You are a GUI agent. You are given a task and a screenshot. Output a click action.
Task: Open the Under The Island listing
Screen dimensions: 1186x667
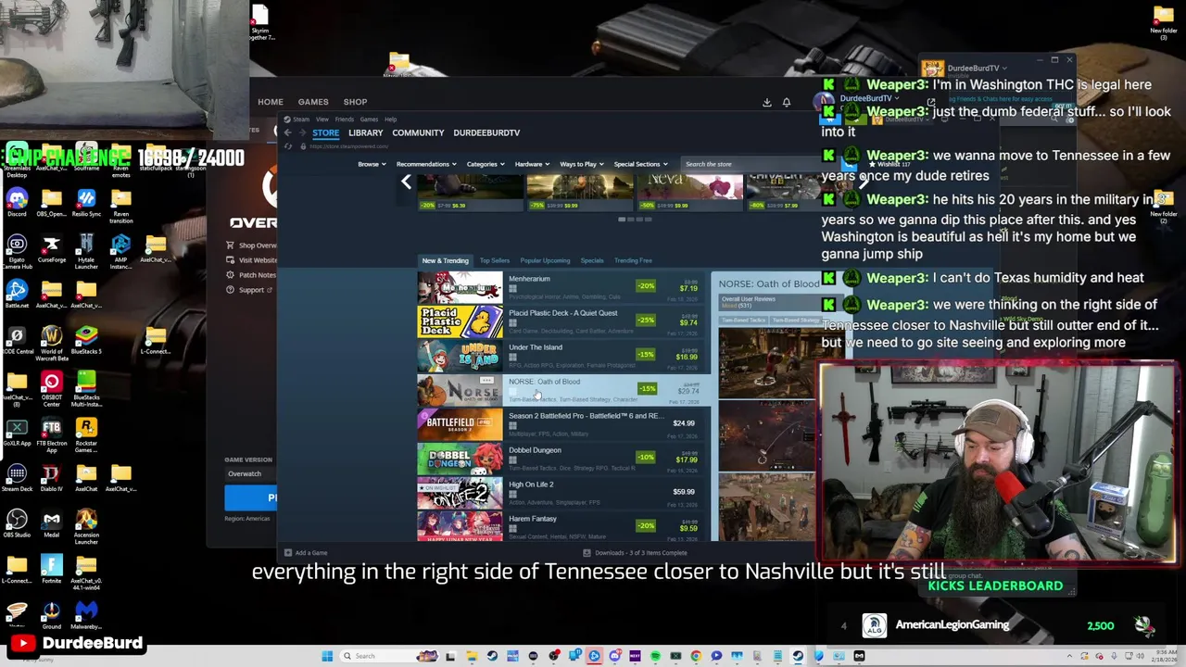pyautogui.click(x=563, y=356)
